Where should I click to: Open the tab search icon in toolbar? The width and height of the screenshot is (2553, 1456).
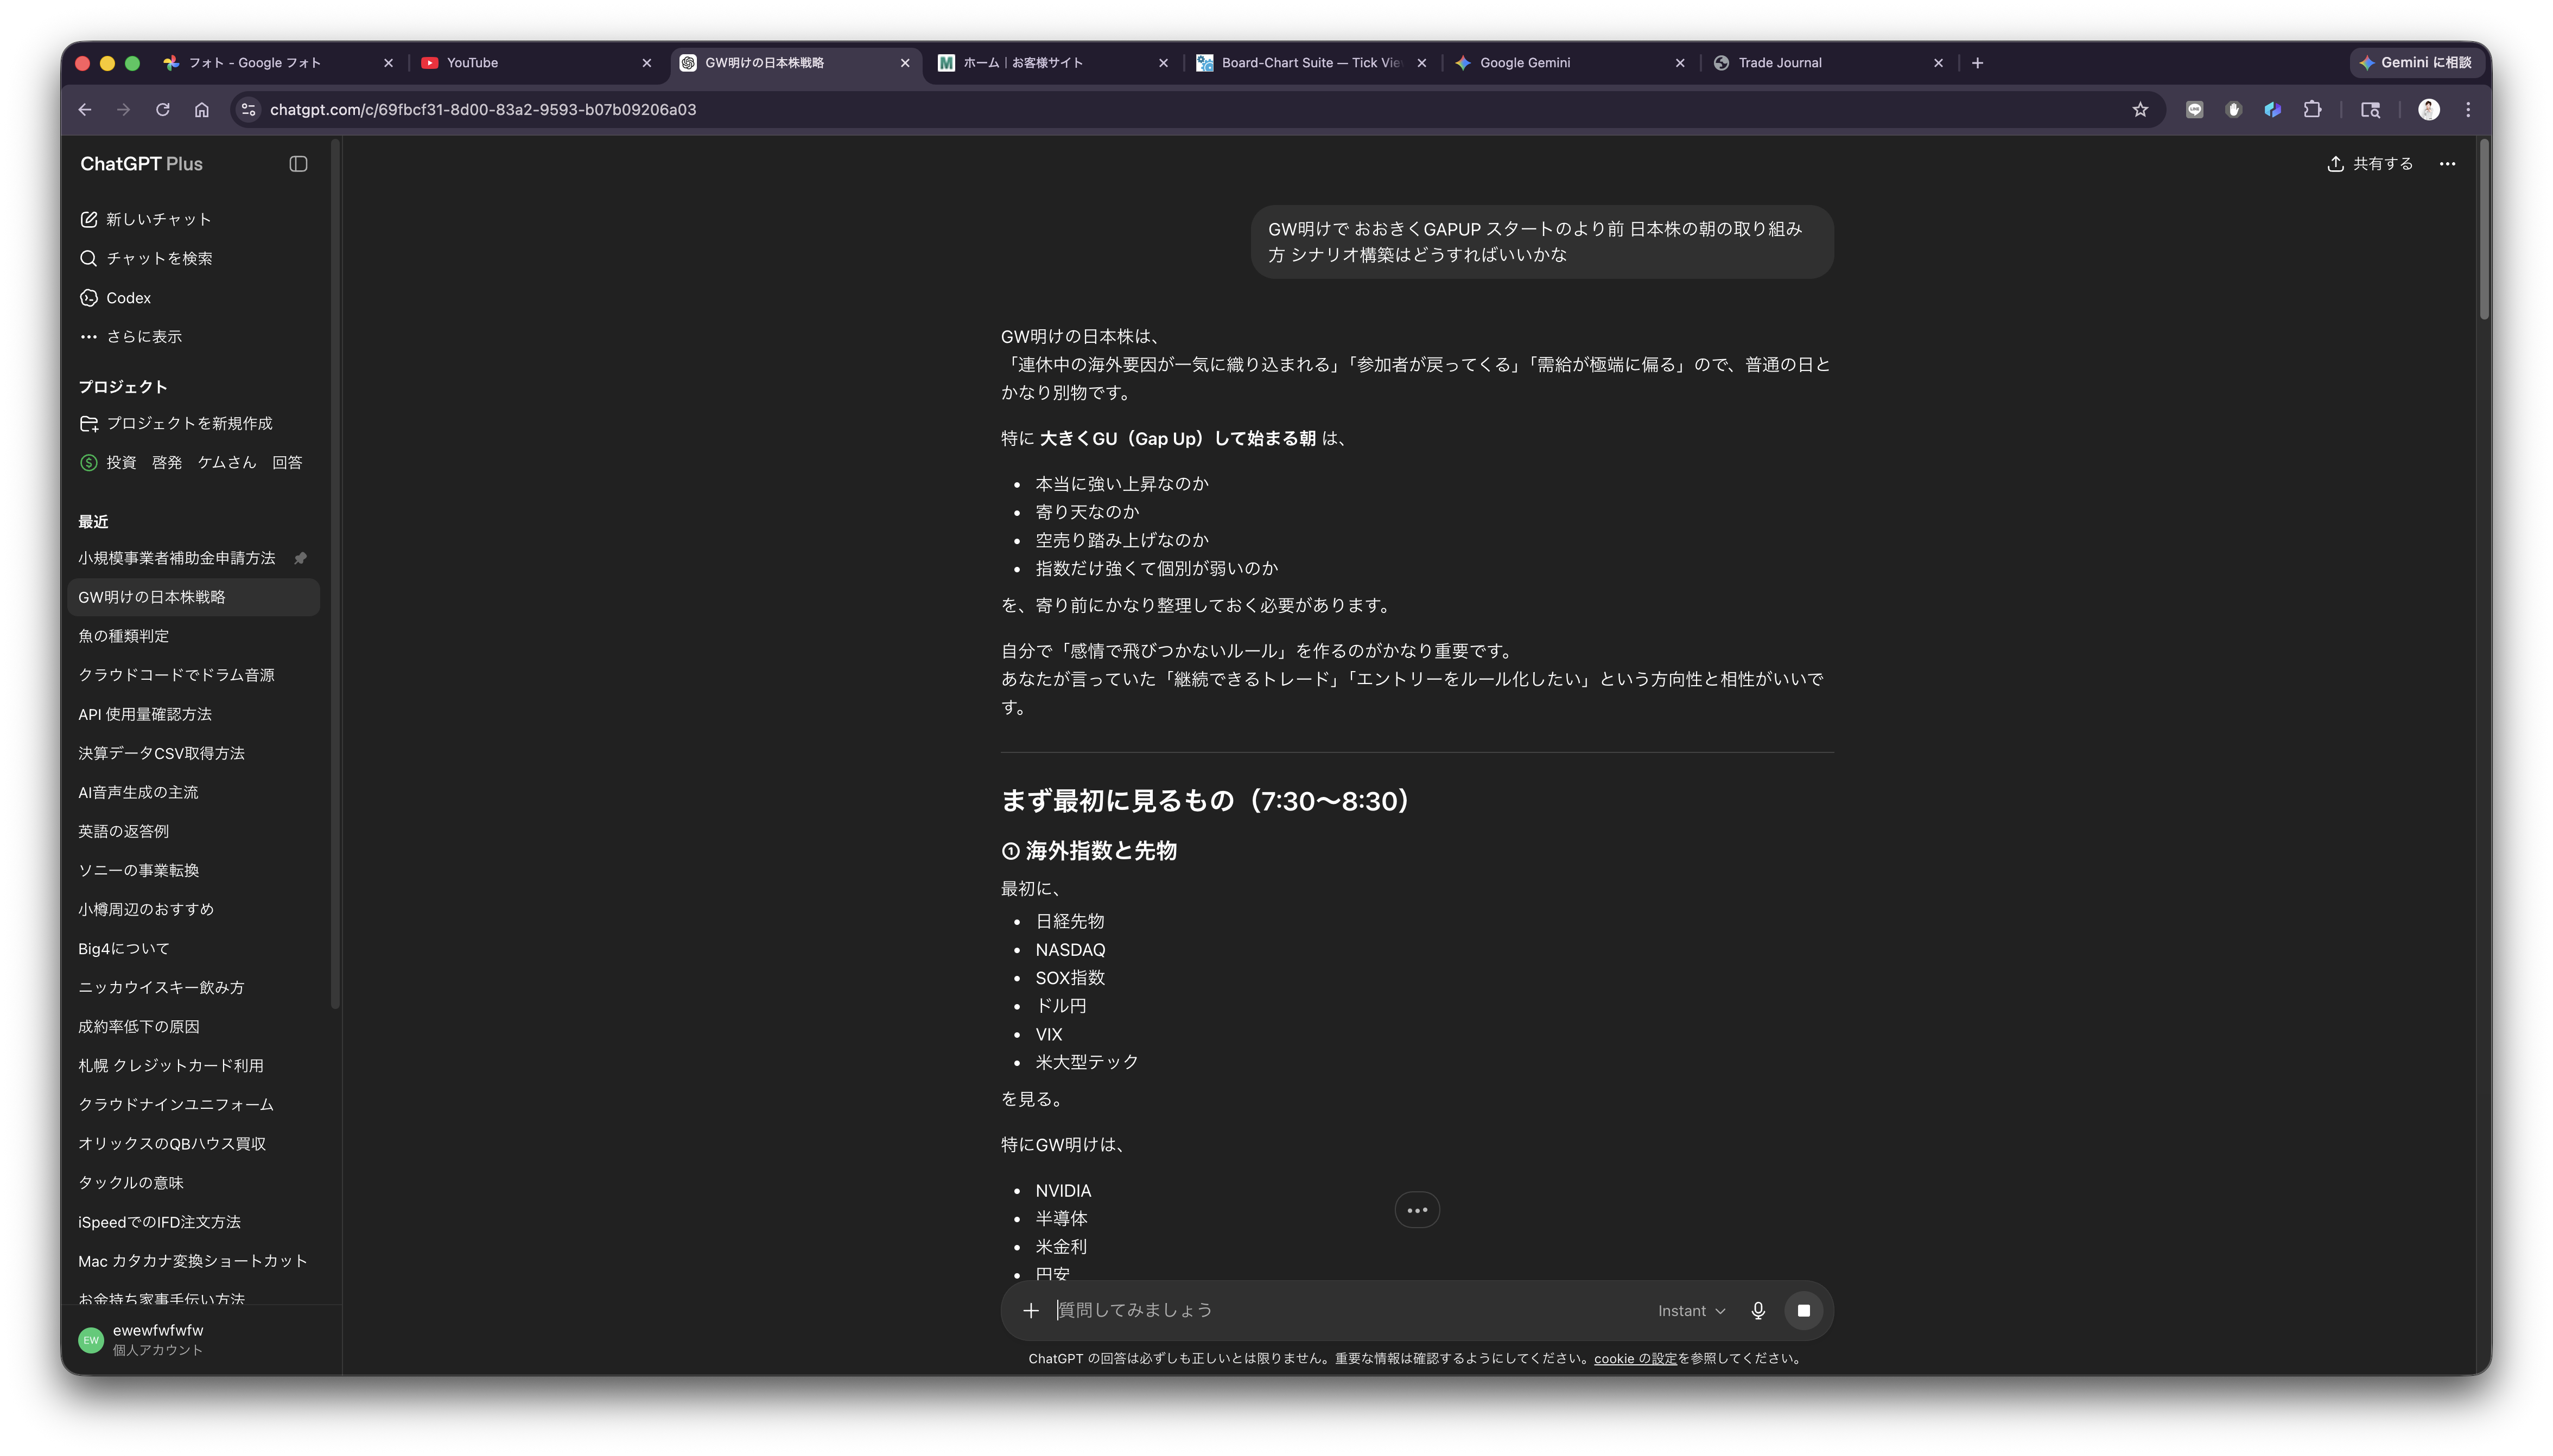2370,110
